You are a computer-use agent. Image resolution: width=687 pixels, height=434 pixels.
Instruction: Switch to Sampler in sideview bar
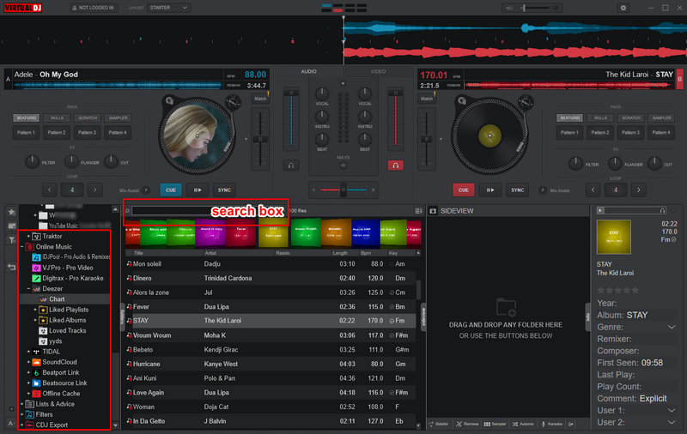point(495,424)
